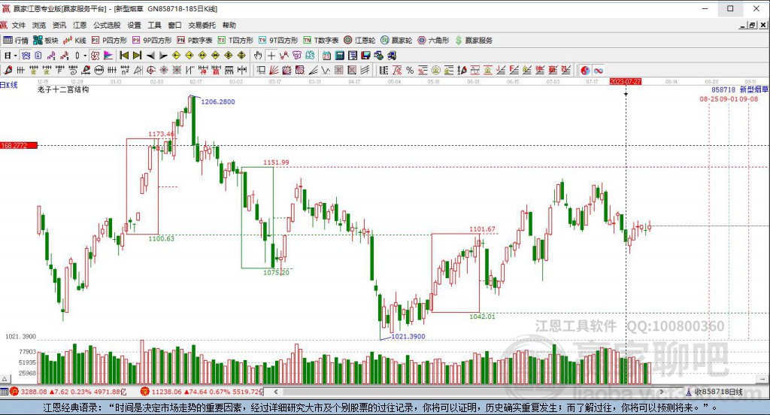Click the calendar icon showing 21
Screen dimensions: 770x415
click(326, 56)
